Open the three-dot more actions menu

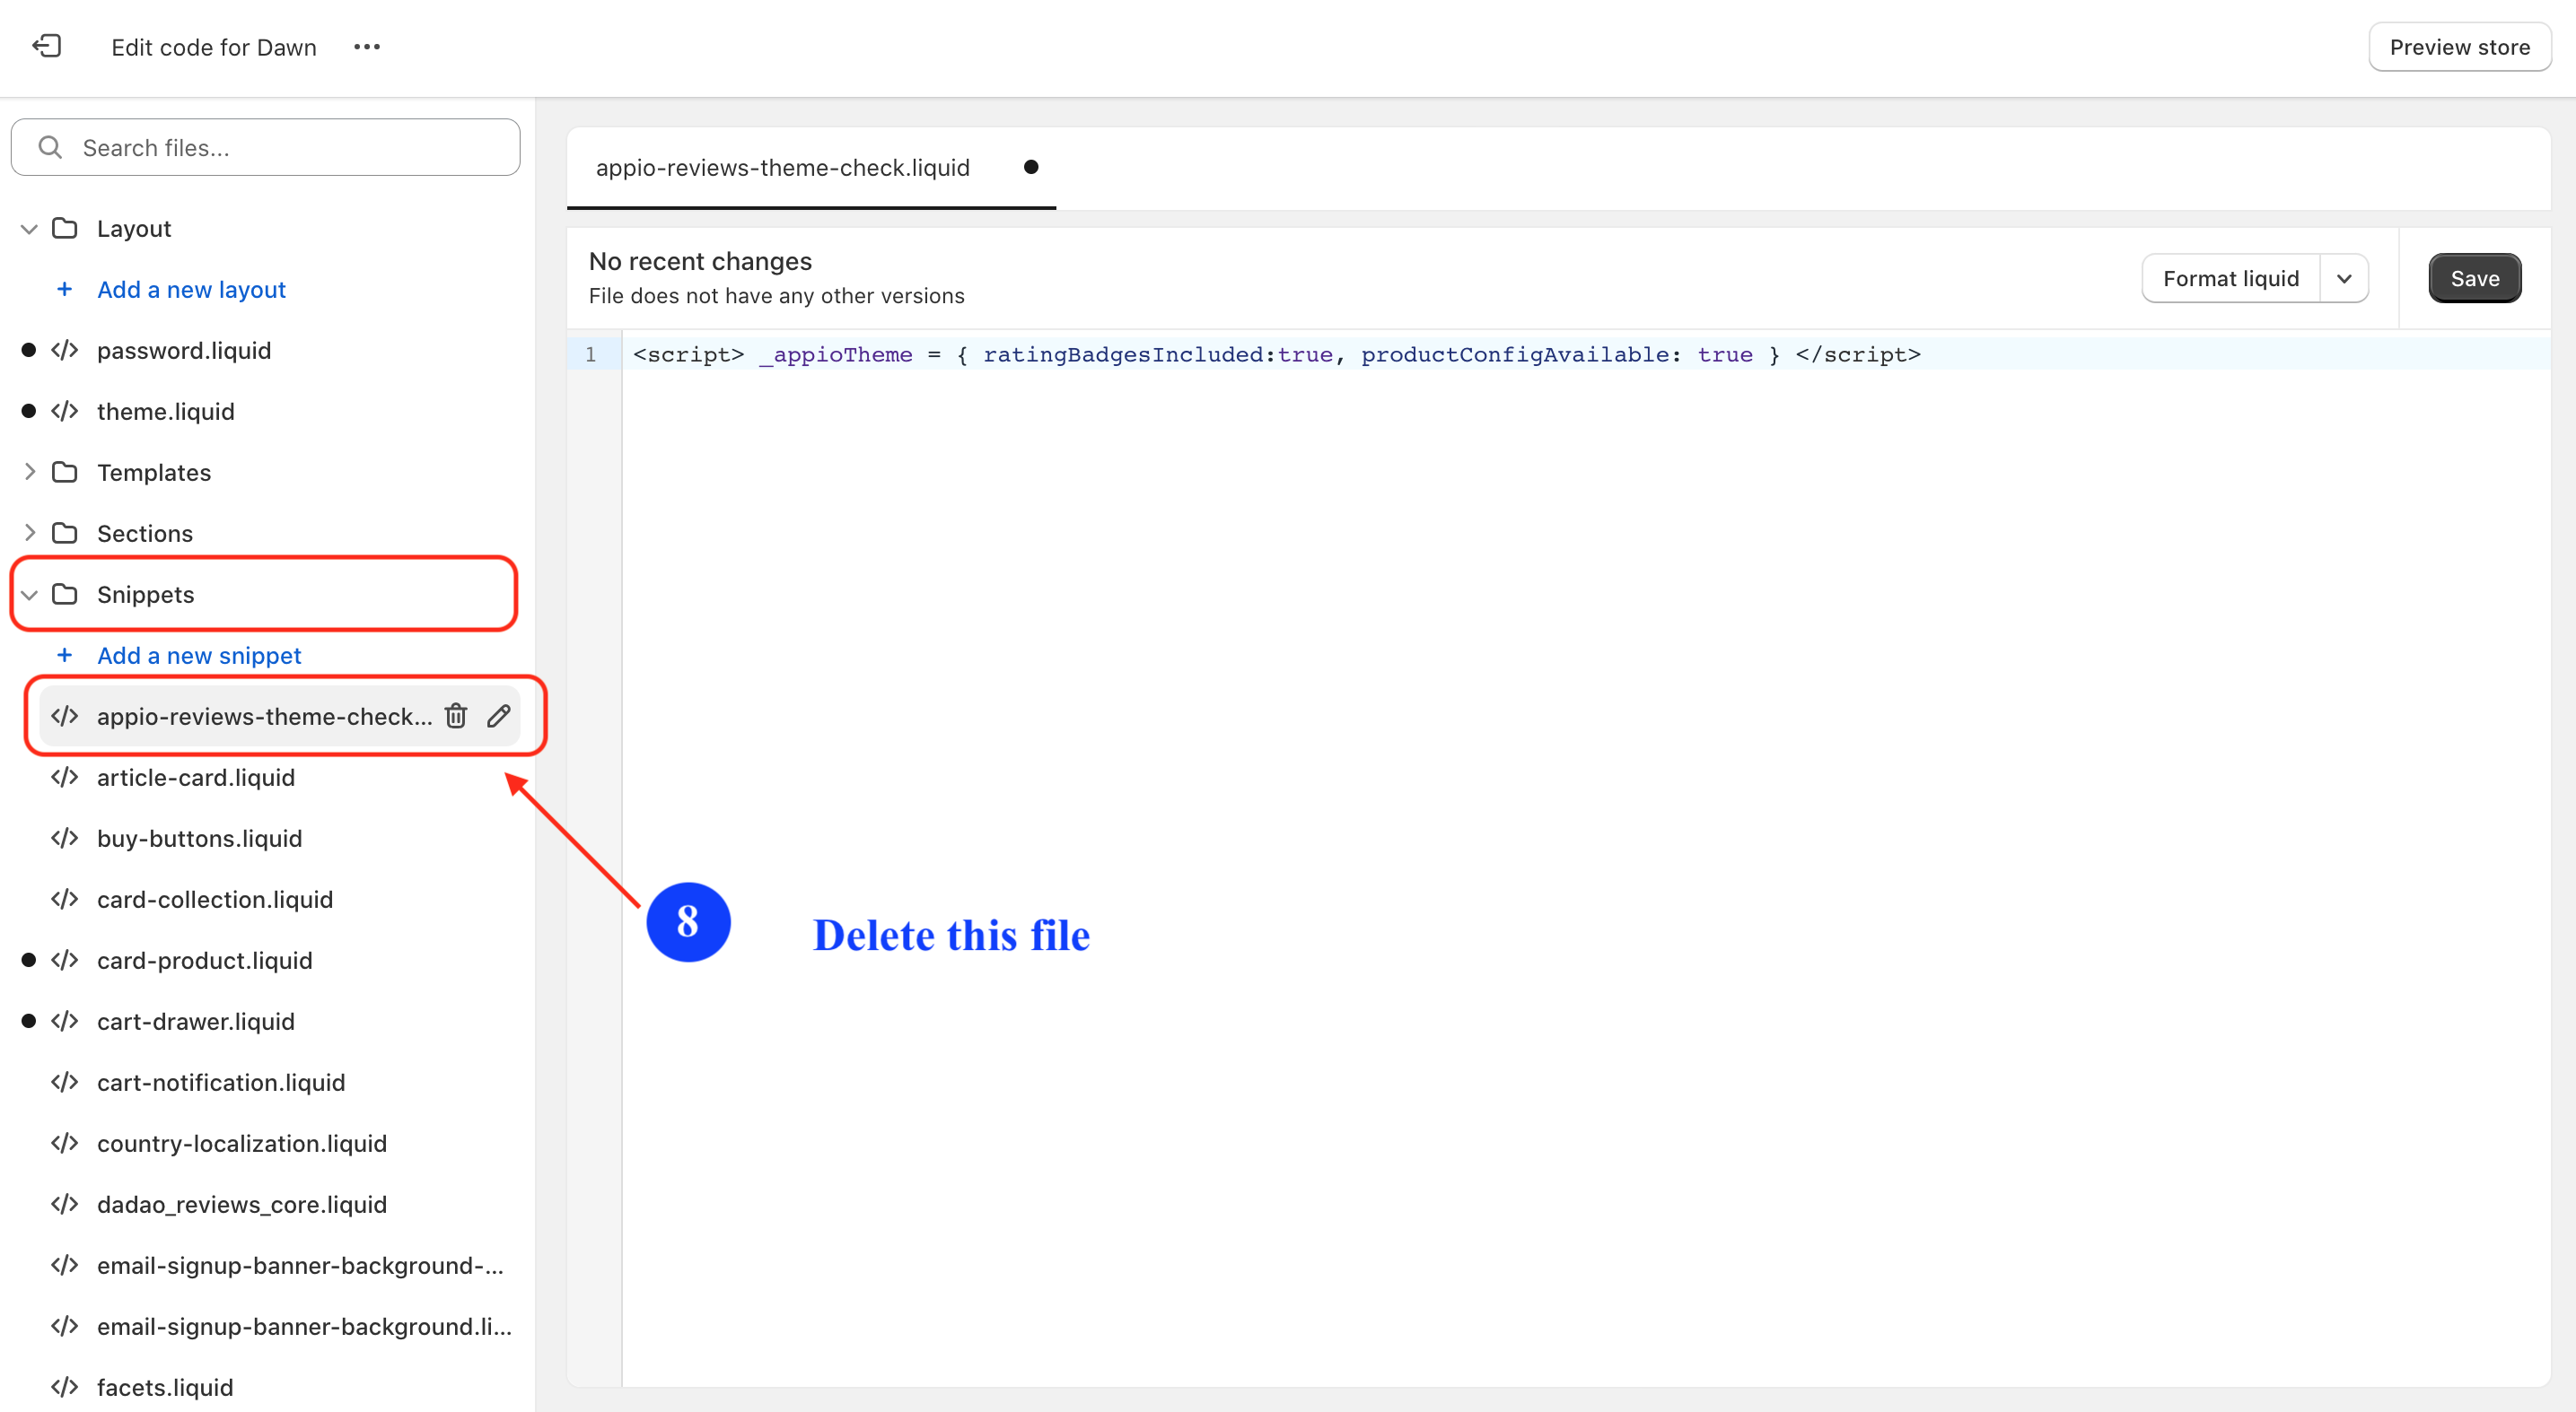[367, 47]
